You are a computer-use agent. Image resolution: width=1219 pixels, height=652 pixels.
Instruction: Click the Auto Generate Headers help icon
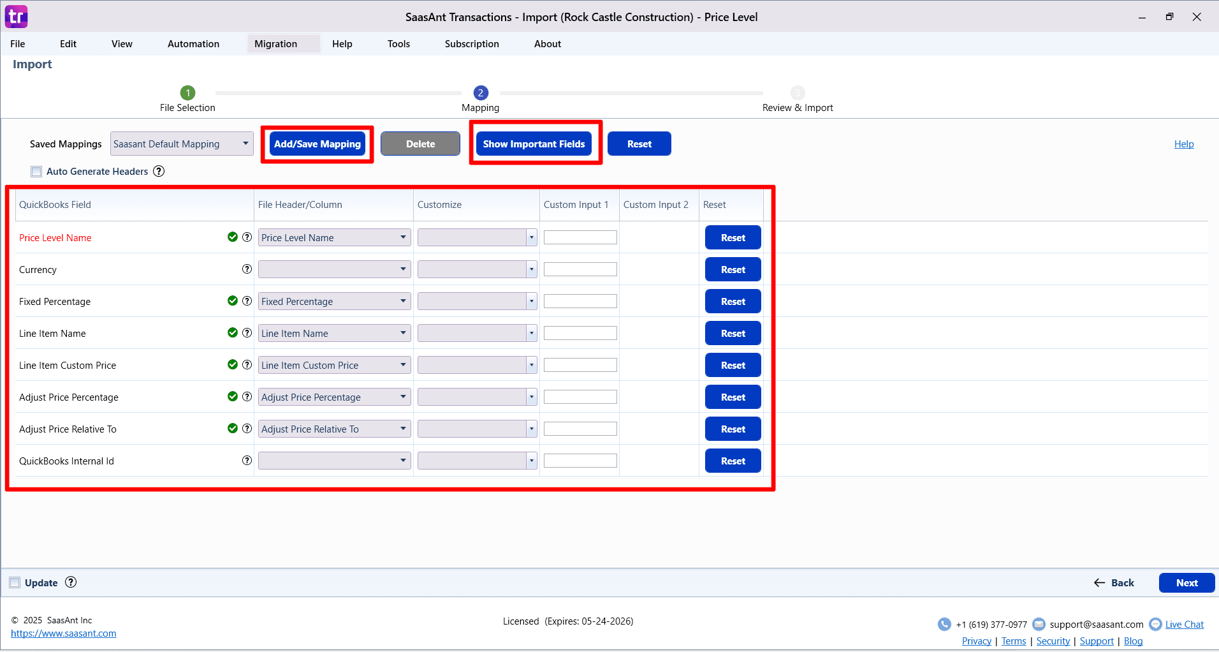coord(159,171)
